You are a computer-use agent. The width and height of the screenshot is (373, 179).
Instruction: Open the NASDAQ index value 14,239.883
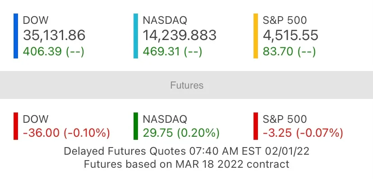pyautogui.click(x=180, y=36)
